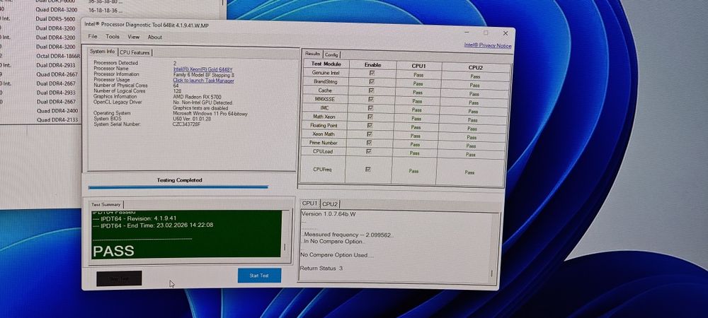Click the CPU2 column header in results

pyautogui.click(x=476, y=68)
